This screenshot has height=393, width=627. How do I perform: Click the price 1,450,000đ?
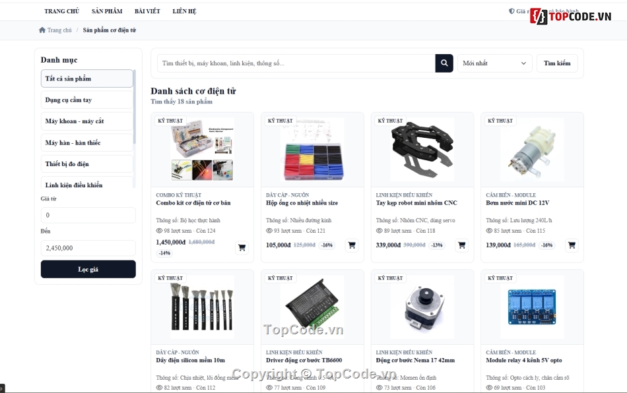click(x=171, y=243)
